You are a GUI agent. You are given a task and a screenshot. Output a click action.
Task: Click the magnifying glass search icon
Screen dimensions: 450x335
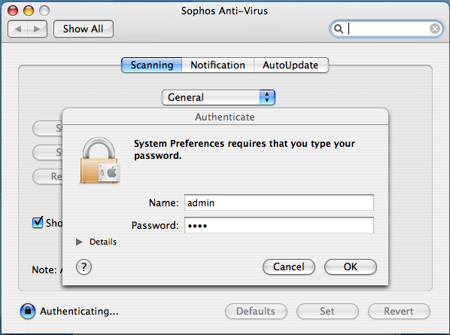coord(339,29)
